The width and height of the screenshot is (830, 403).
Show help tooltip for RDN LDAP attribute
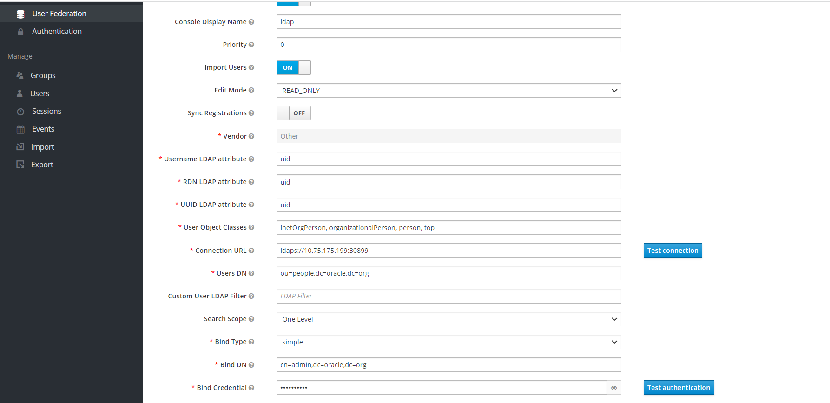click(x=251, y=182)
